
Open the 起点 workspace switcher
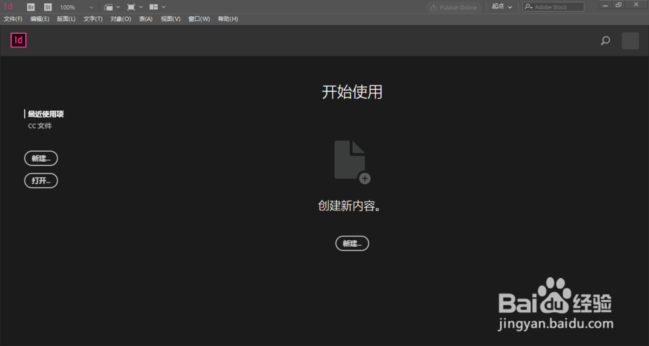tap(502, 7)
